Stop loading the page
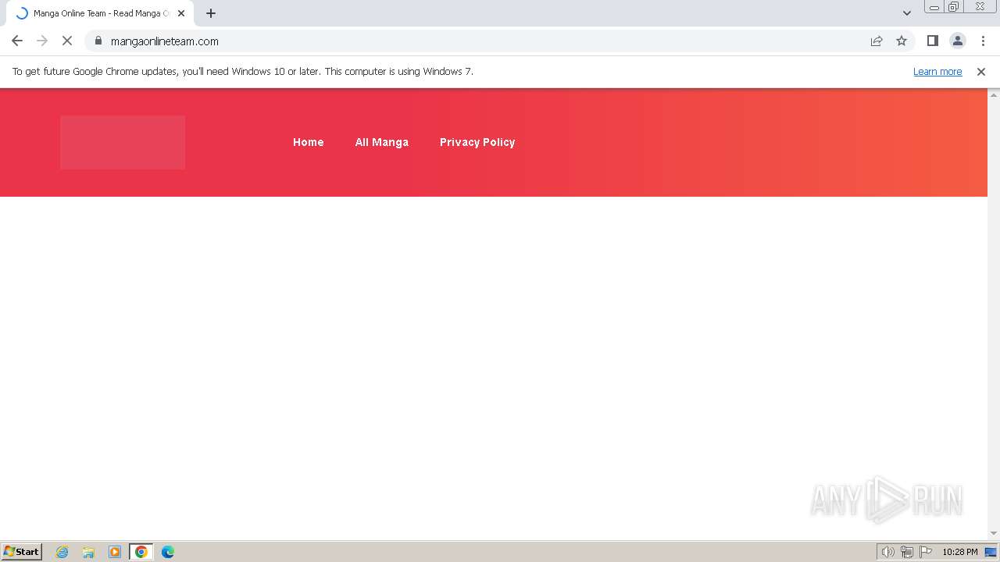Screen dimensions: 1000x562 click(x=67, y=41)
